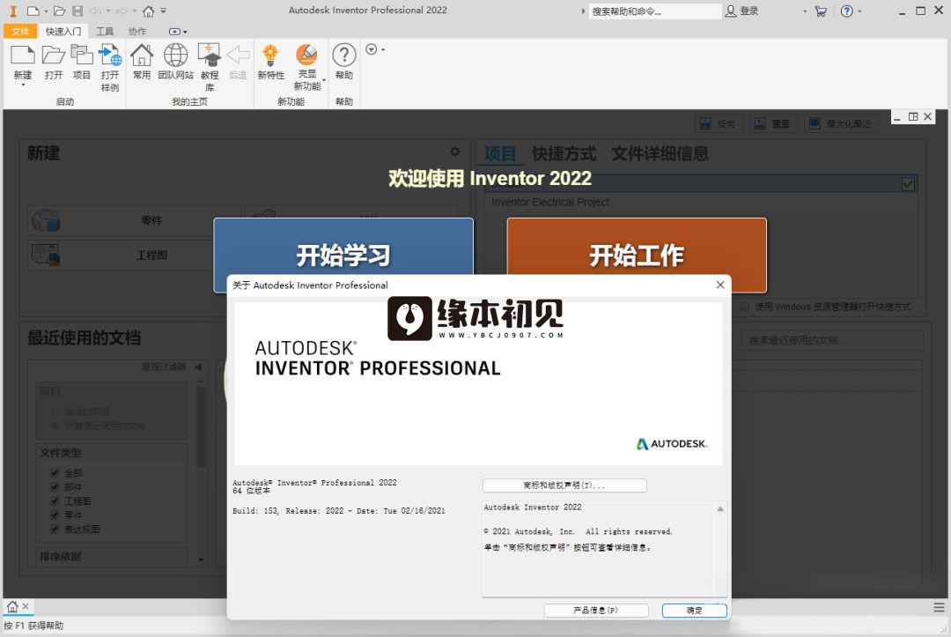Click the 商标和版权声明(T)... button
The height and width of the screenshot is (637, 951).
pyautogui.click(x=564, y=485)
